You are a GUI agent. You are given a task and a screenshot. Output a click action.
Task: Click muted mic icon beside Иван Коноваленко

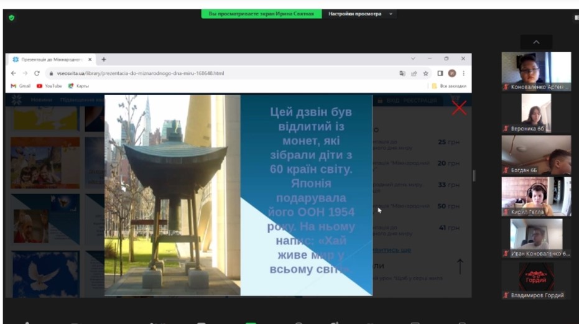click(506, 254)
